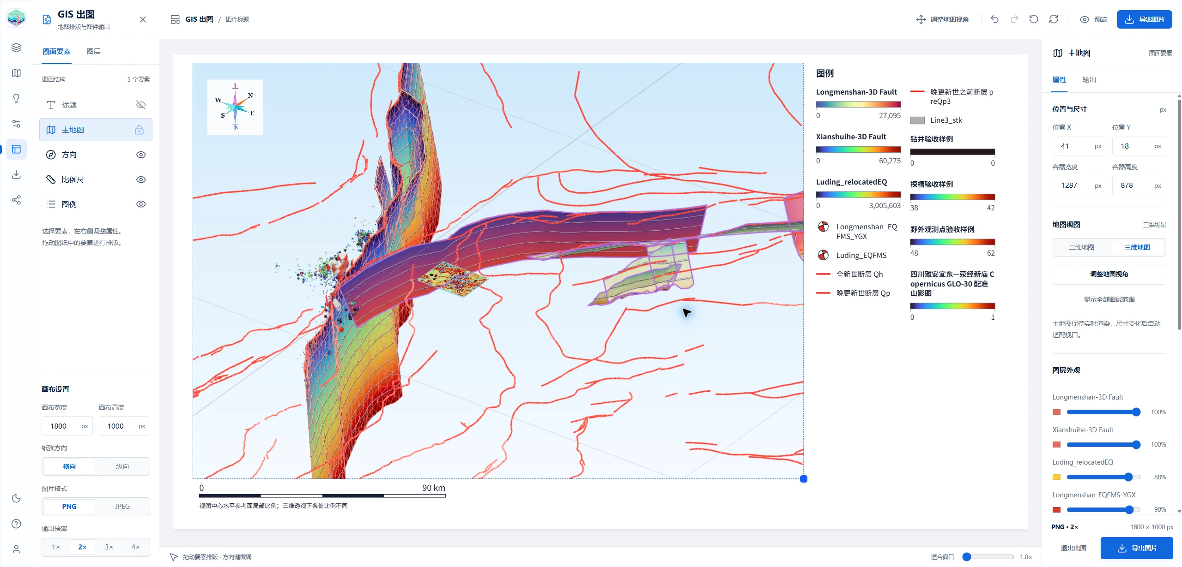The image size is (1182, 567).
Task: Open the 属性 tab in right panel
Action: (x=1059, y=80)
